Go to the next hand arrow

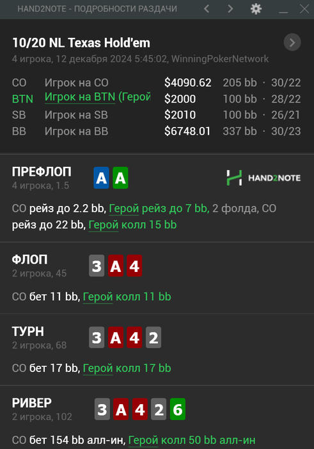click(230, 9)
